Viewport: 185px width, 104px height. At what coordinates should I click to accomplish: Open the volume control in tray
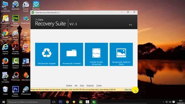[x=170, y=102]
